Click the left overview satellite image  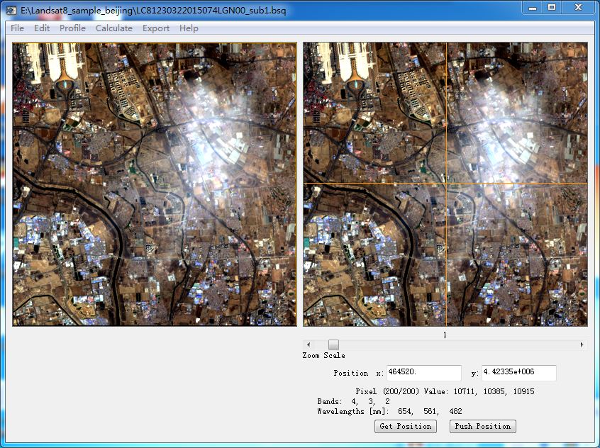tap(154, 184)
